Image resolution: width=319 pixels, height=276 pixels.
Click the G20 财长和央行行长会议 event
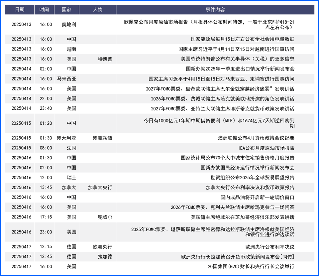(251, 267)
